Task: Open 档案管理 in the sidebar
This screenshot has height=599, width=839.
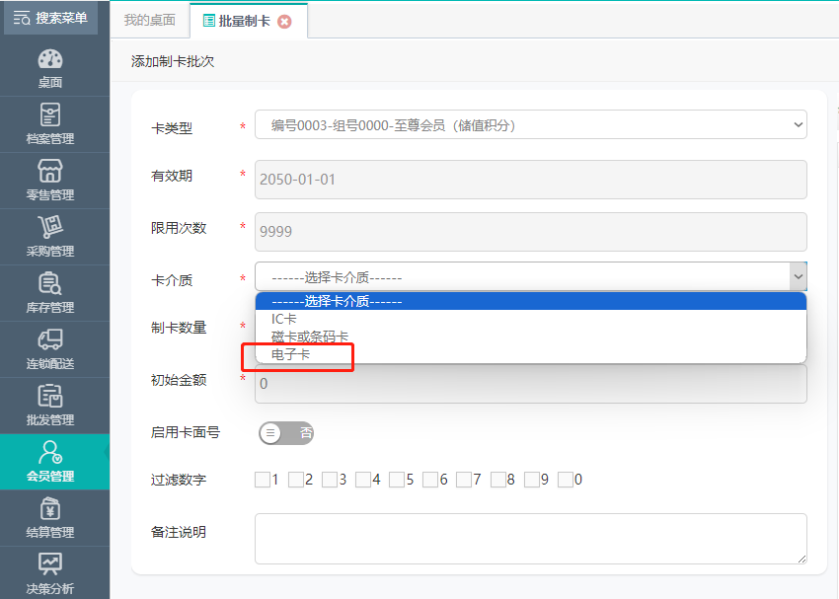Action: coord(50,124)
